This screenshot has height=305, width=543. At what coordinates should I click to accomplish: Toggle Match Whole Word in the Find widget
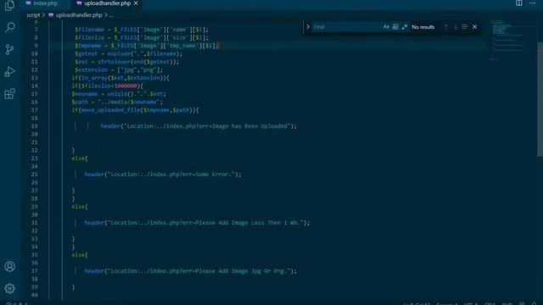pos(395,26)
